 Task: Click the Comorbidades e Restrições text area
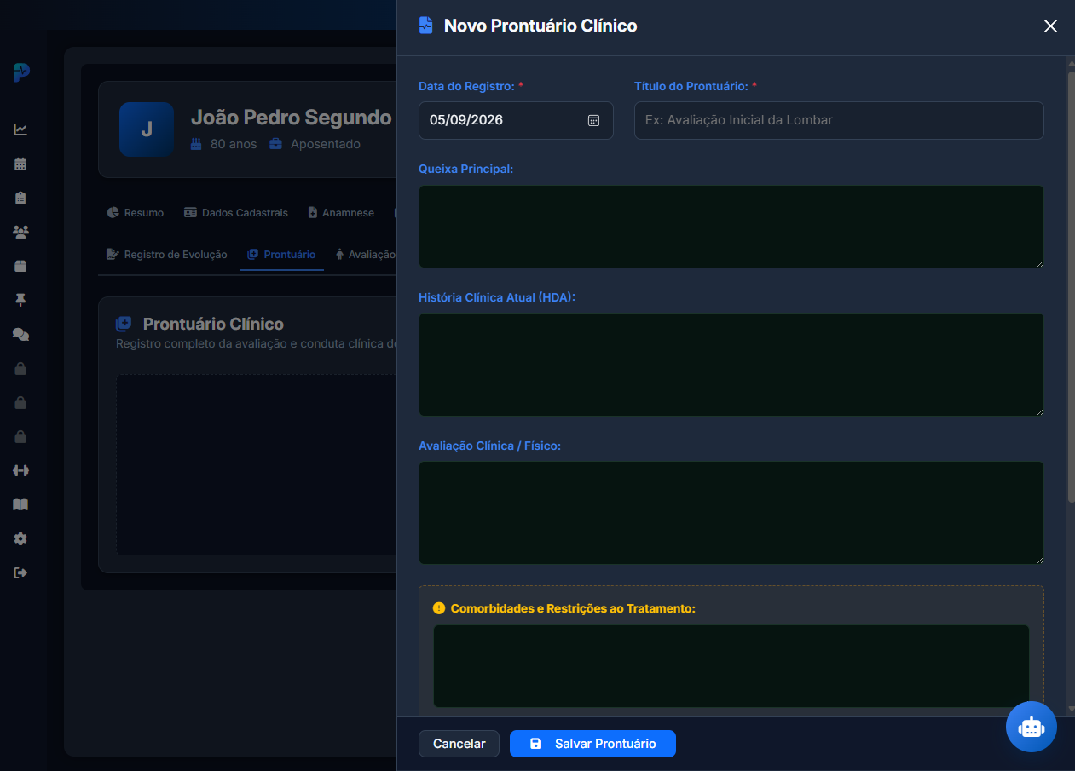tap(731, 666)
